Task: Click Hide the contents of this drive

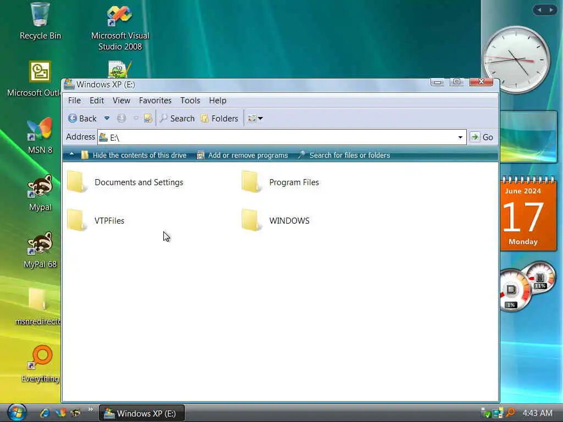Action: point(134,155)
